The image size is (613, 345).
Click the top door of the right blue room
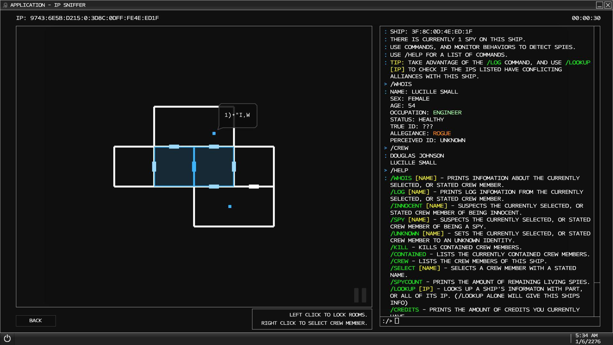point(214,147)
